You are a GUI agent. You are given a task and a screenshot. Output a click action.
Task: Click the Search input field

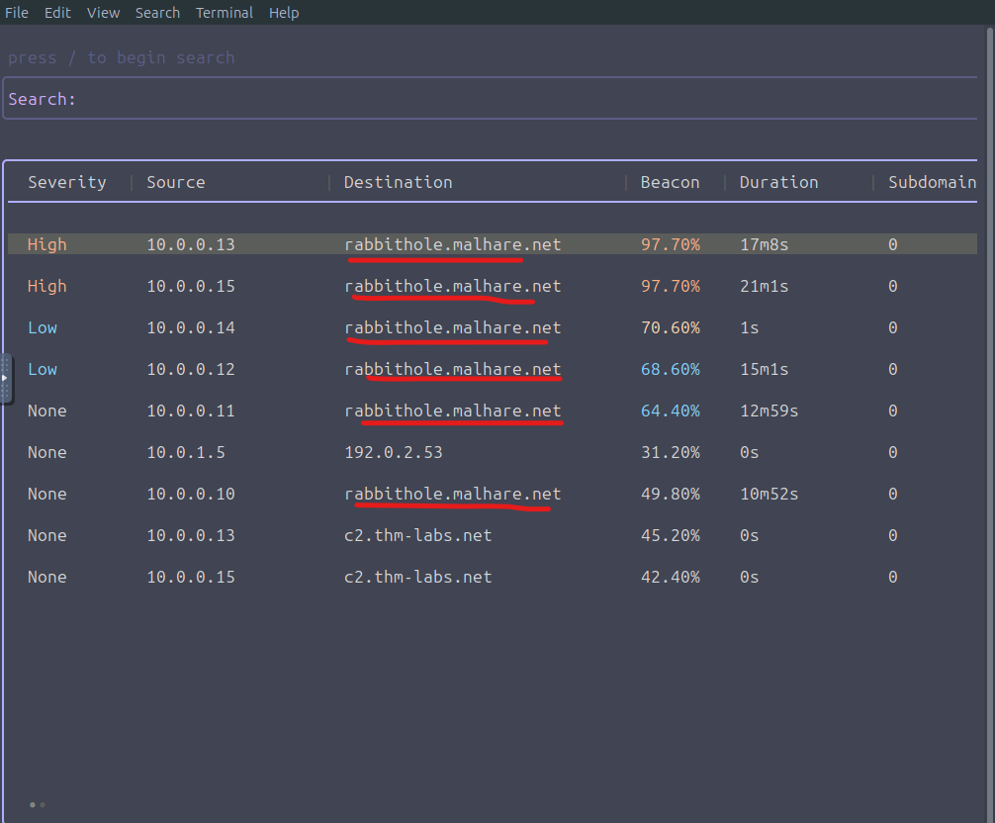[x=490, y=98]
